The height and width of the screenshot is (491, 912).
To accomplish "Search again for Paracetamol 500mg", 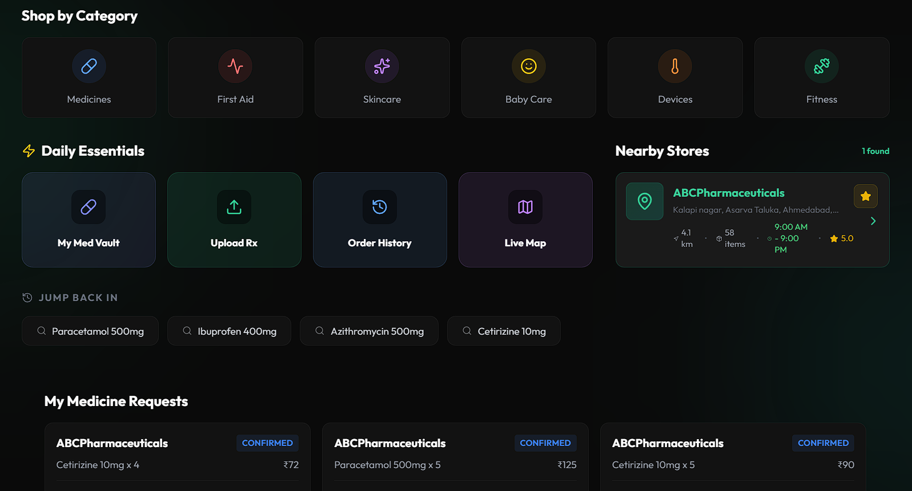I will pos(90,331).
